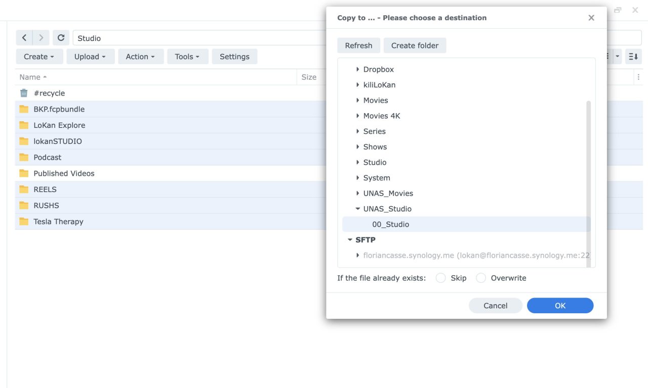The image size is (648, 388).
Task: Click the Create folder button
Action: pos(415,45)
